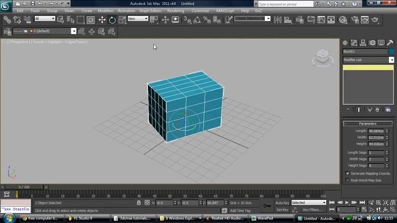This screenshot has width=397, height=223.
Task: Click the Box001 object color swatch
Action: [391, 51]
